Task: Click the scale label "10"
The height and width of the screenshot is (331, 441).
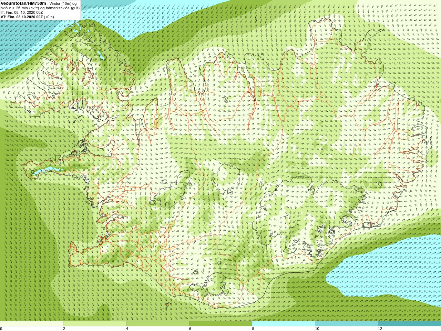Action: 317,329
